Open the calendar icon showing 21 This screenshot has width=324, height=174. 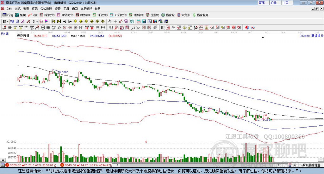coord(139,21)
